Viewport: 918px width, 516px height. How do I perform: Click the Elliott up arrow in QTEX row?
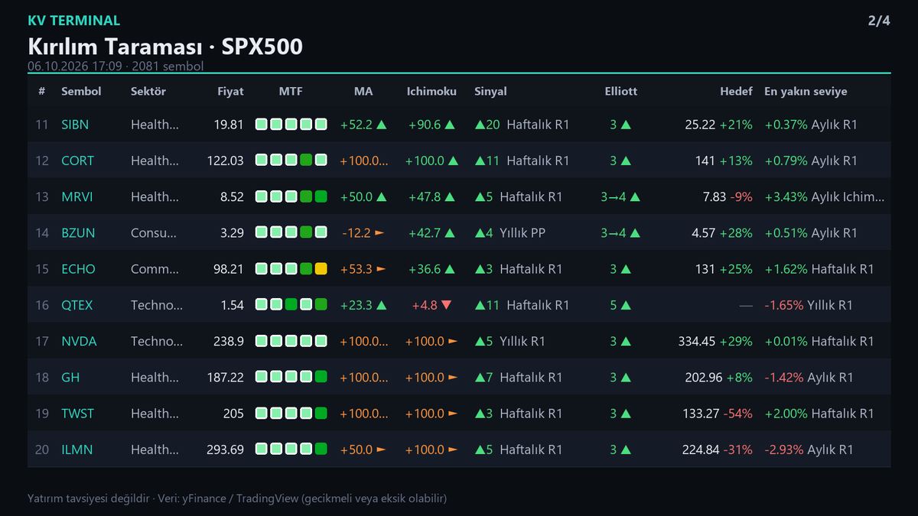tap(626, 305)
